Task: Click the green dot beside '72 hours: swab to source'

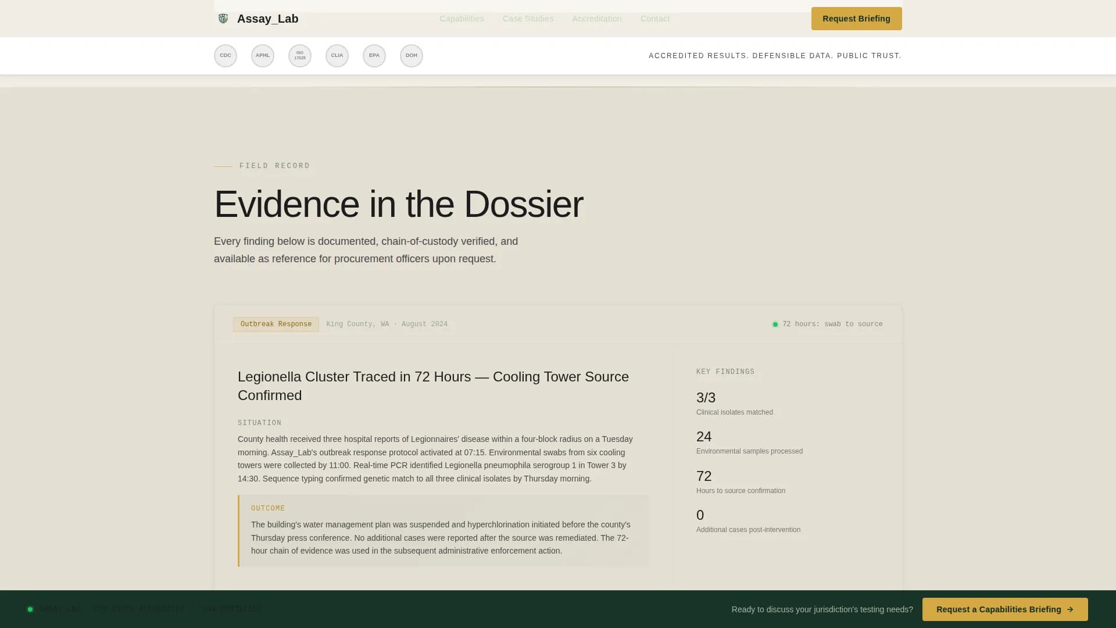Action: click(775, 324)
